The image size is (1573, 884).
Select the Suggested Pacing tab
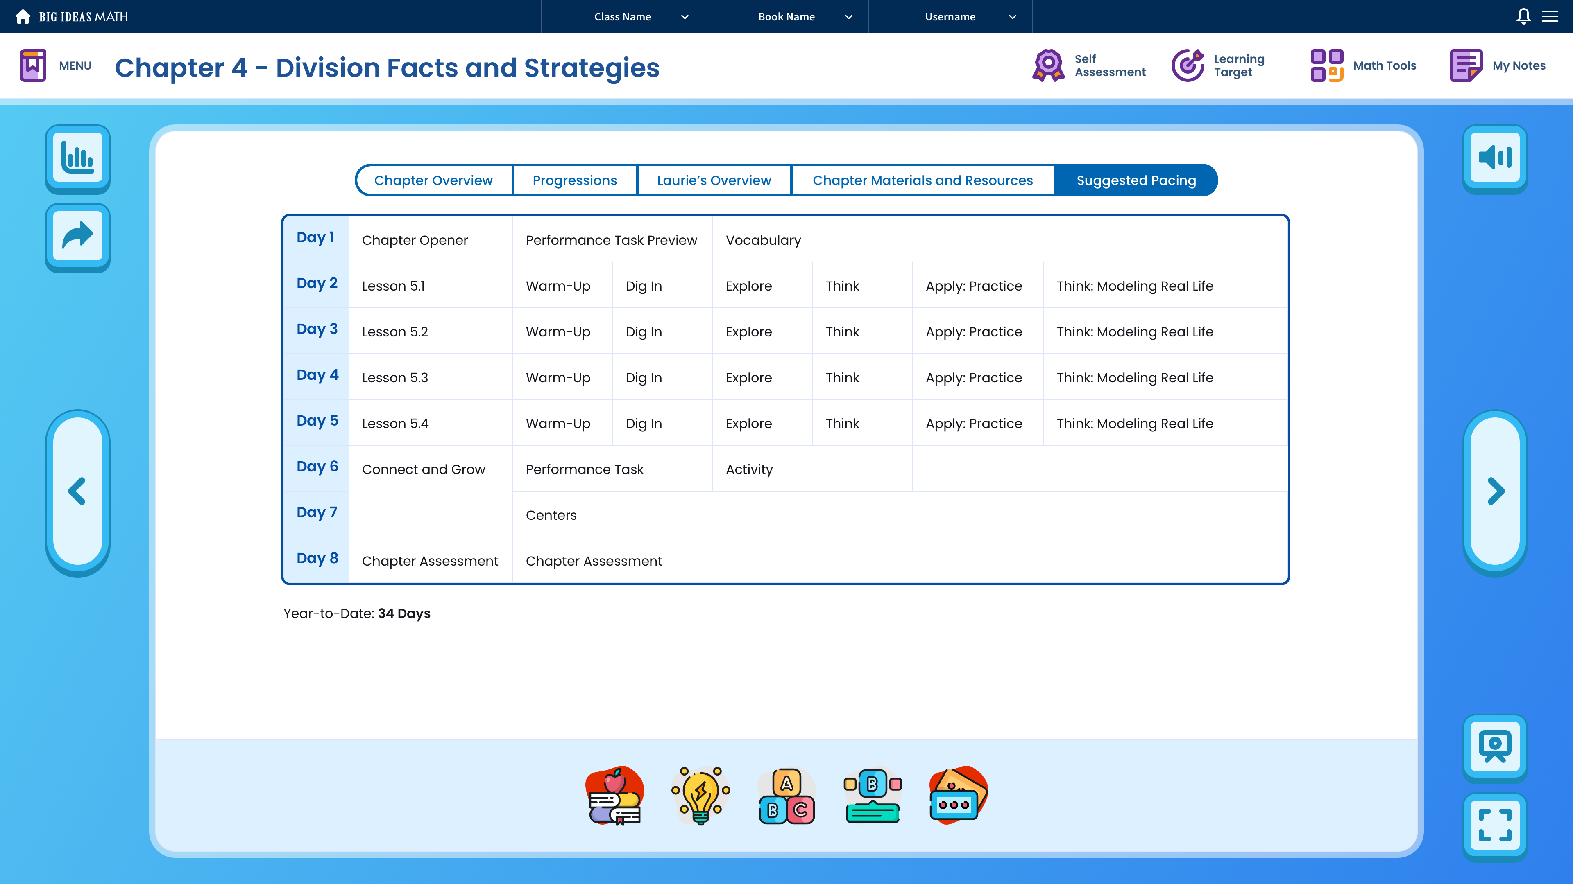[x=1136, y=180]
